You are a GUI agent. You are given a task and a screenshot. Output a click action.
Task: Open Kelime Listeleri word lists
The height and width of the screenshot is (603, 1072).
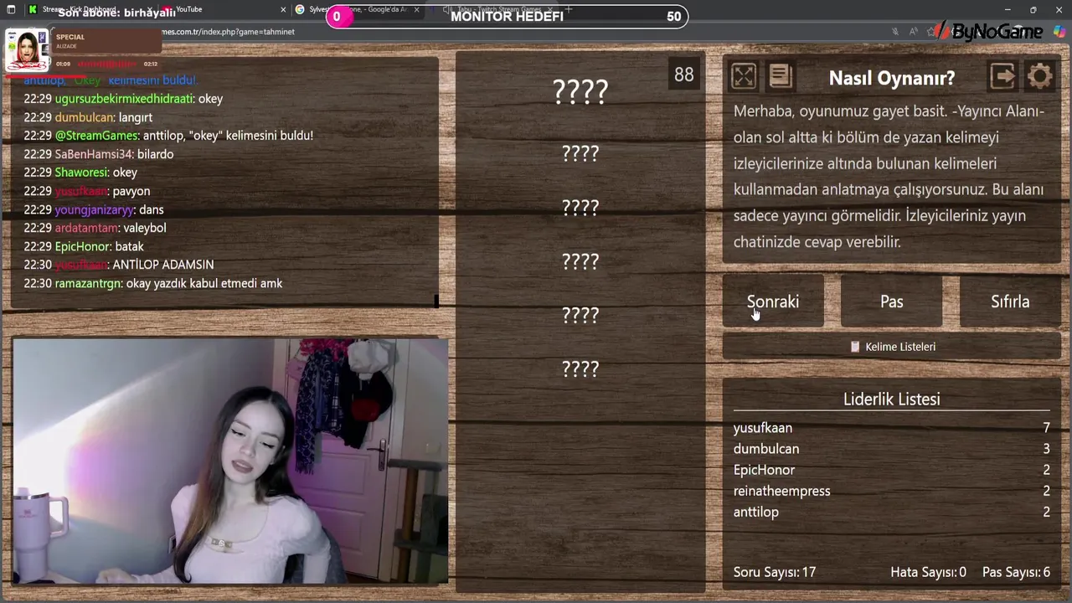(x=892, y=347)
